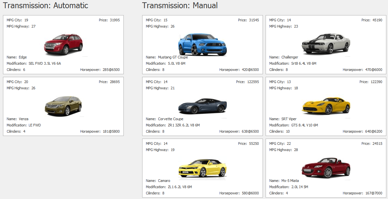The height and width of the screenshot is (199, 388).
Task: Click horsepower value 181@5800
Action: (111, 131)
